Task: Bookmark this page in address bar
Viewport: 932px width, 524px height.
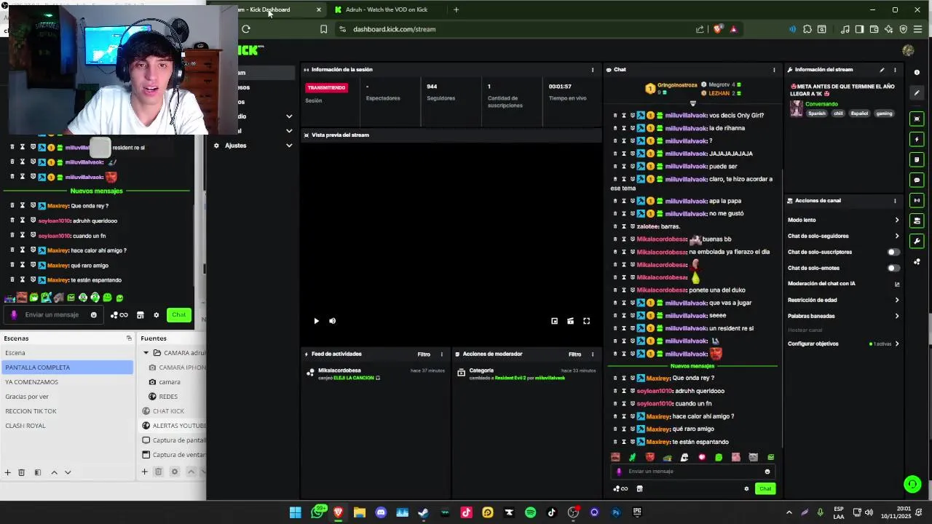Action: click(323, 29)
